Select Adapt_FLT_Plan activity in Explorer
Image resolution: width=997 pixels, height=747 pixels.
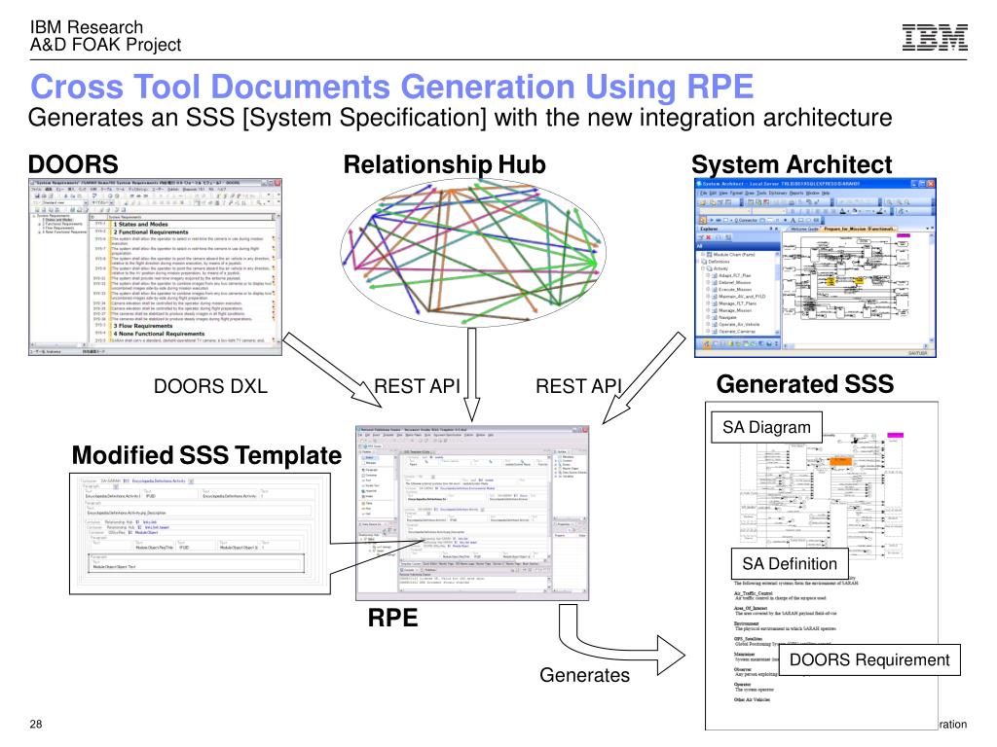point(730,275)
